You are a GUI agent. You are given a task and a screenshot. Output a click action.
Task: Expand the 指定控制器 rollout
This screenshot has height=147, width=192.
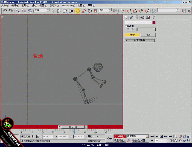tap(139, 41)
